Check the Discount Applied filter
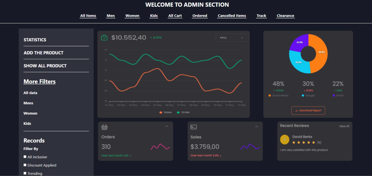 (25, 165)
